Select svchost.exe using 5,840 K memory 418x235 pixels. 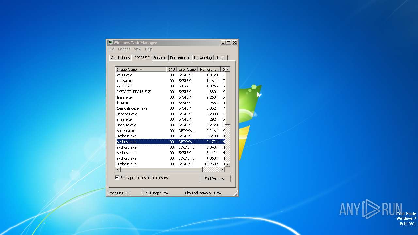point(170,147)
